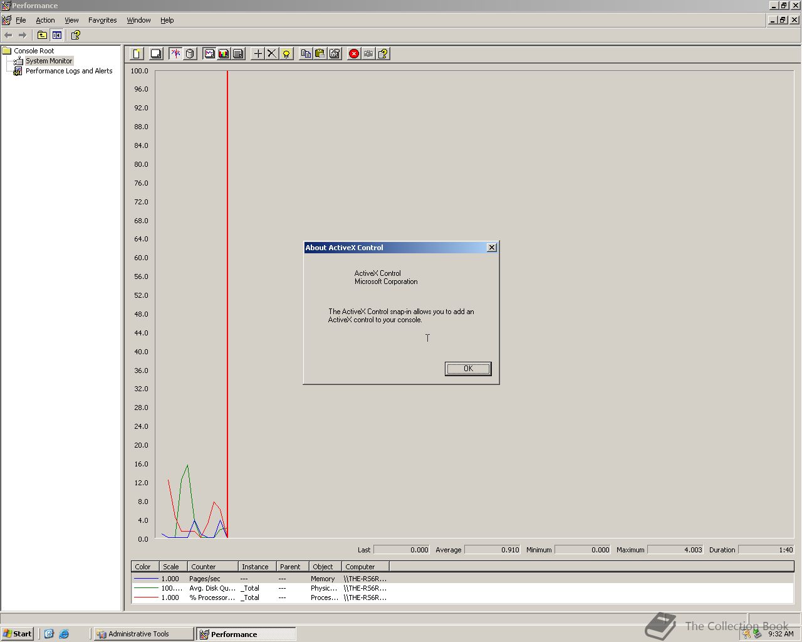Close the About ActiveX Control dialog

pyautogui.click(x=492, y=248)
